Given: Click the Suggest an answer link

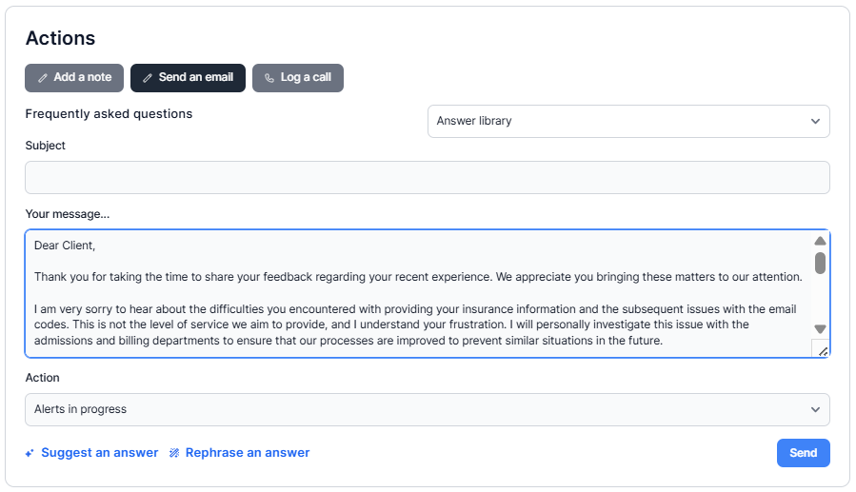Looking at the screenshot, I should pos(99,453).
